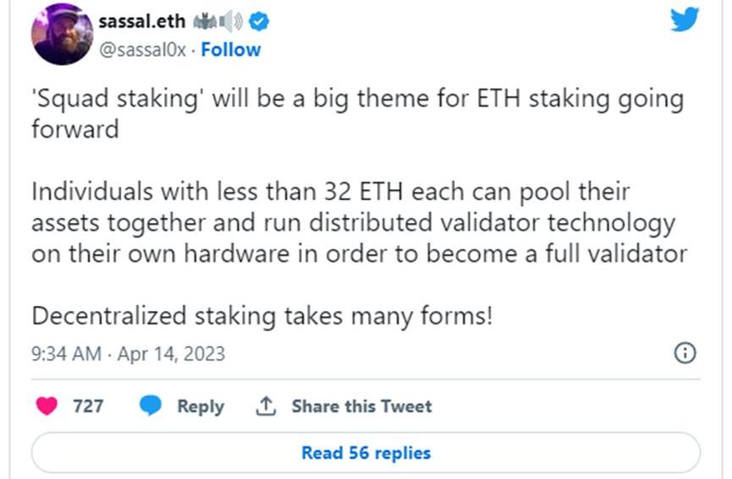
Task: Click the sassal.eth display name
Action: (140, 22)
